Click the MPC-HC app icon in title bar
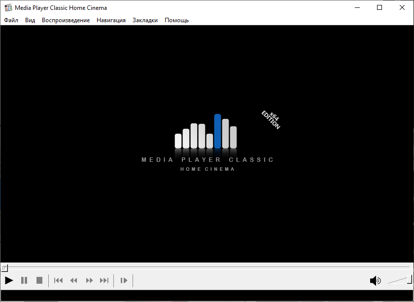The image size is (414, 302). click(8, 8)
